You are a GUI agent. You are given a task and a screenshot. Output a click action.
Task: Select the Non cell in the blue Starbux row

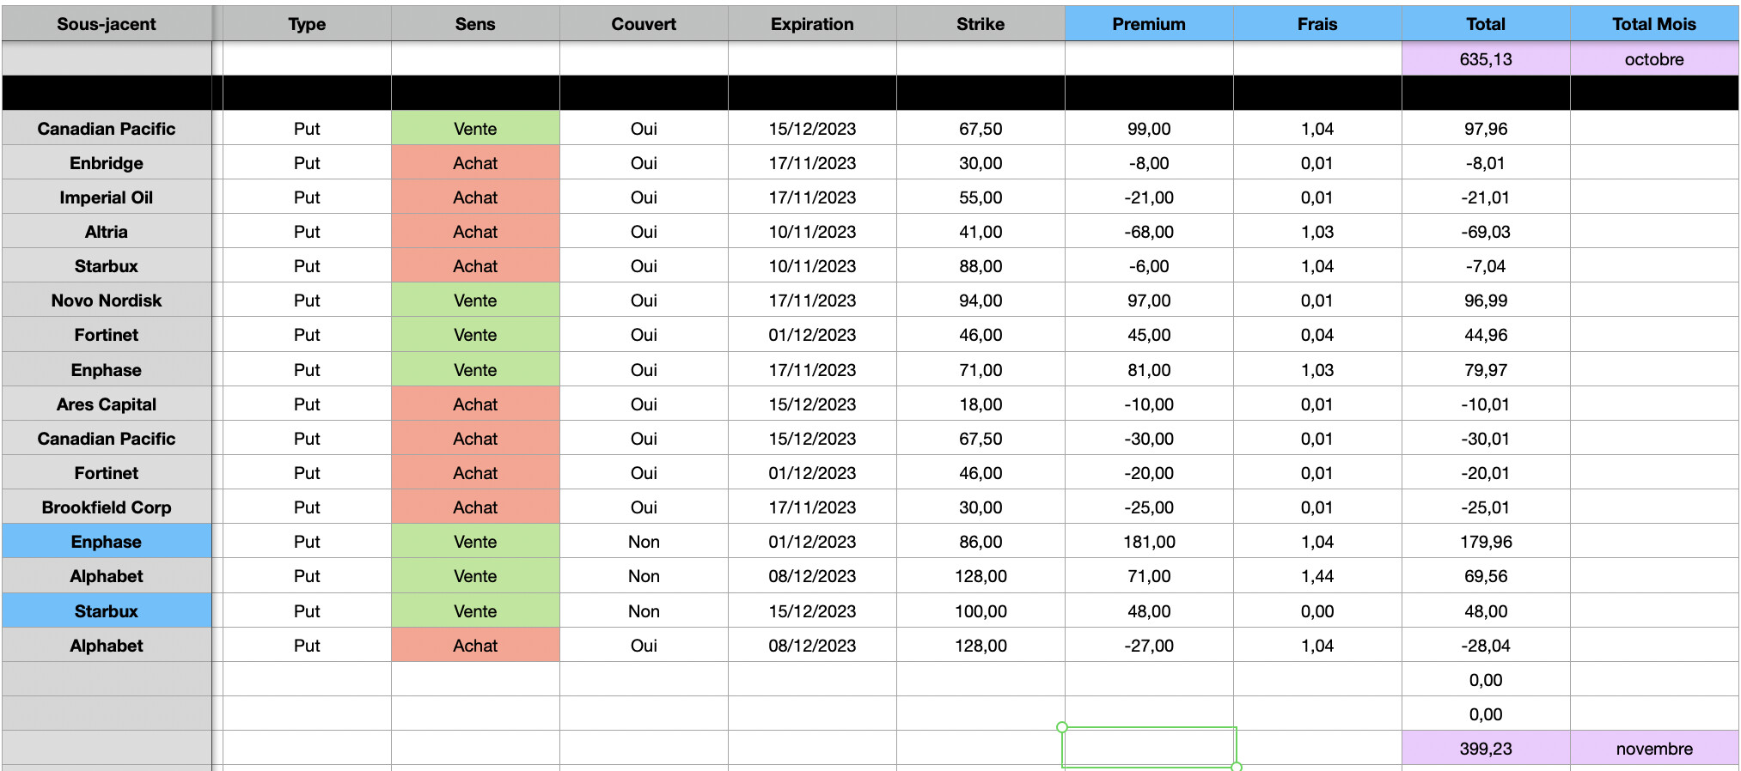click(644, 611)
